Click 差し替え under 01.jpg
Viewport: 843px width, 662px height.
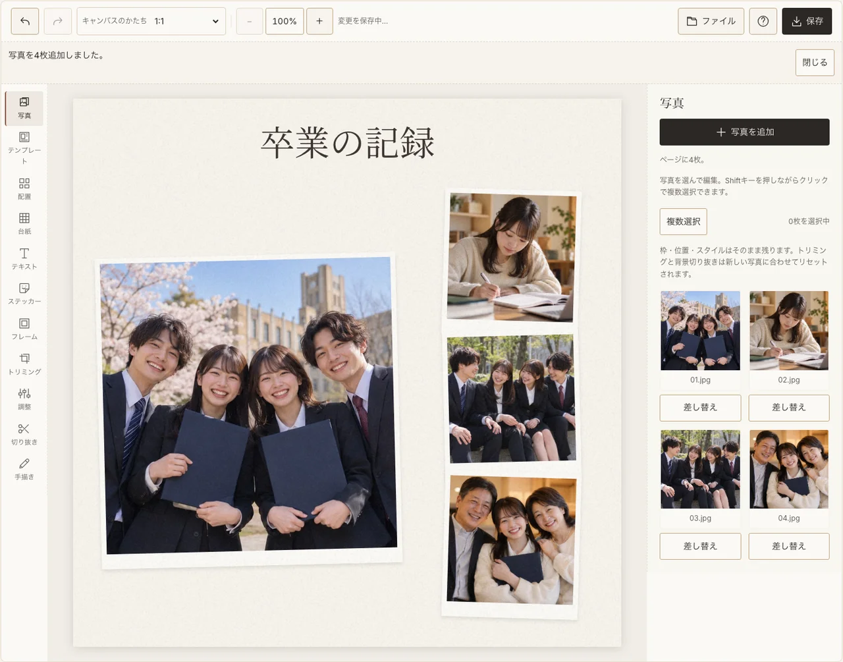[700, 408]
